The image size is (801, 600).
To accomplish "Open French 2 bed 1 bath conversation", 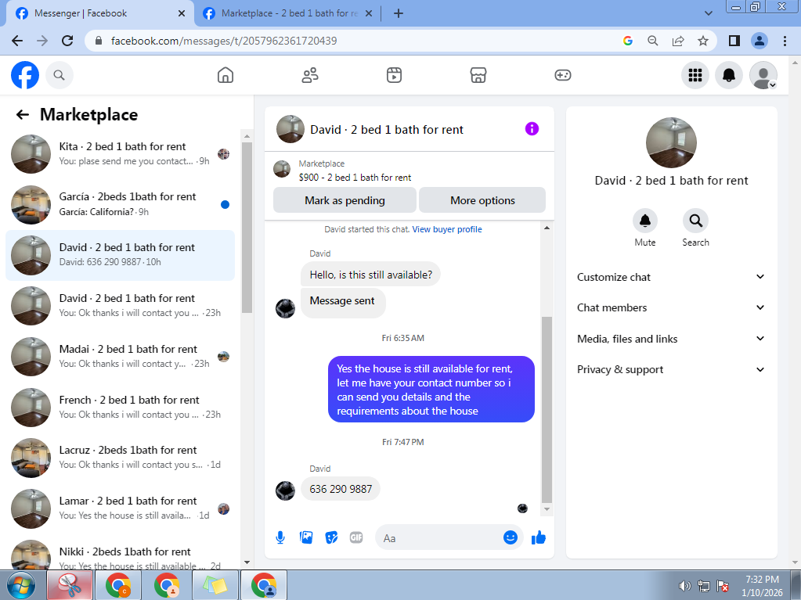I will coord(120,407).
